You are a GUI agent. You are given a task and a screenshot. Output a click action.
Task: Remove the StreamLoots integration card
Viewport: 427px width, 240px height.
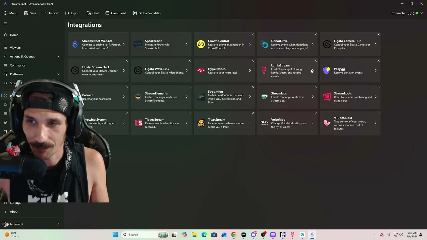(378, 87)
